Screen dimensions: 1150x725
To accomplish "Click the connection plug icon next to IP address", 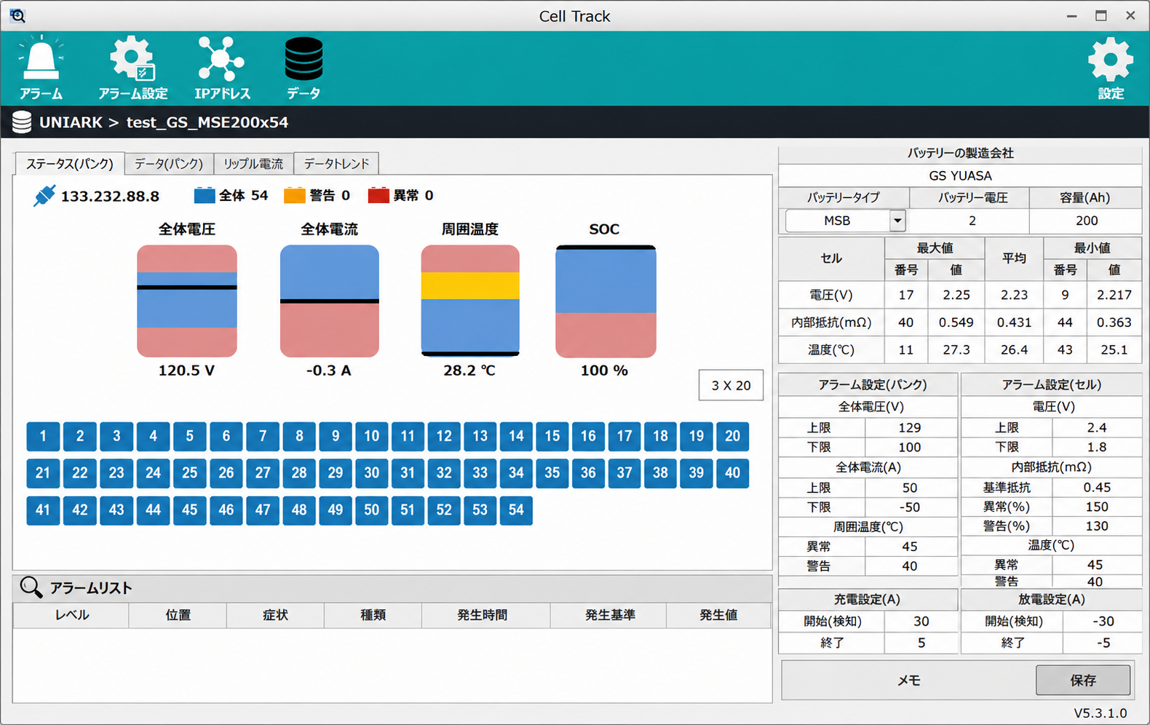I will [44, 196].
